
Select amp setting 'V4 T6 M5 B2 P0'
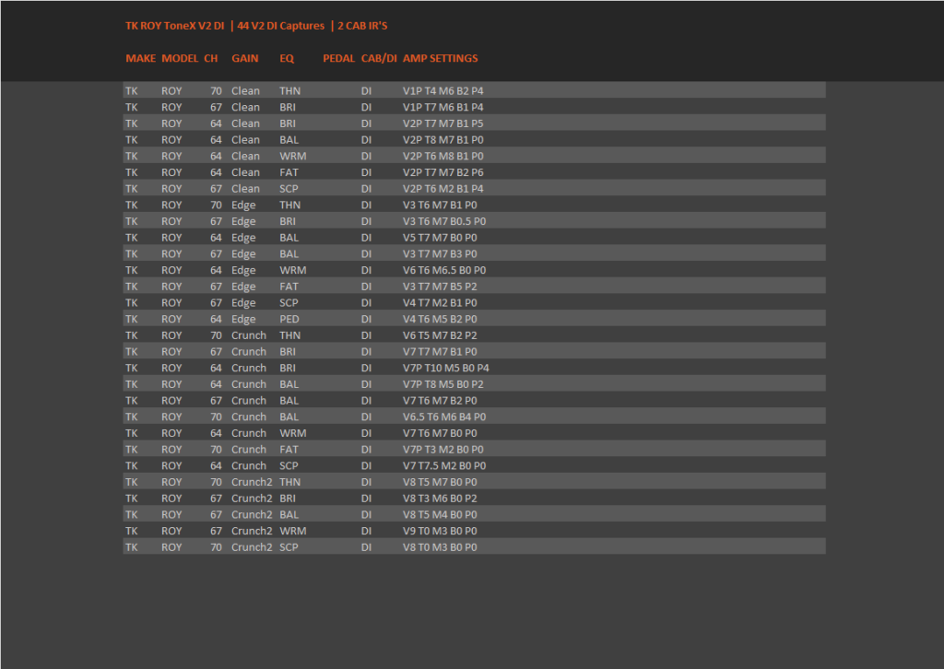440,319
